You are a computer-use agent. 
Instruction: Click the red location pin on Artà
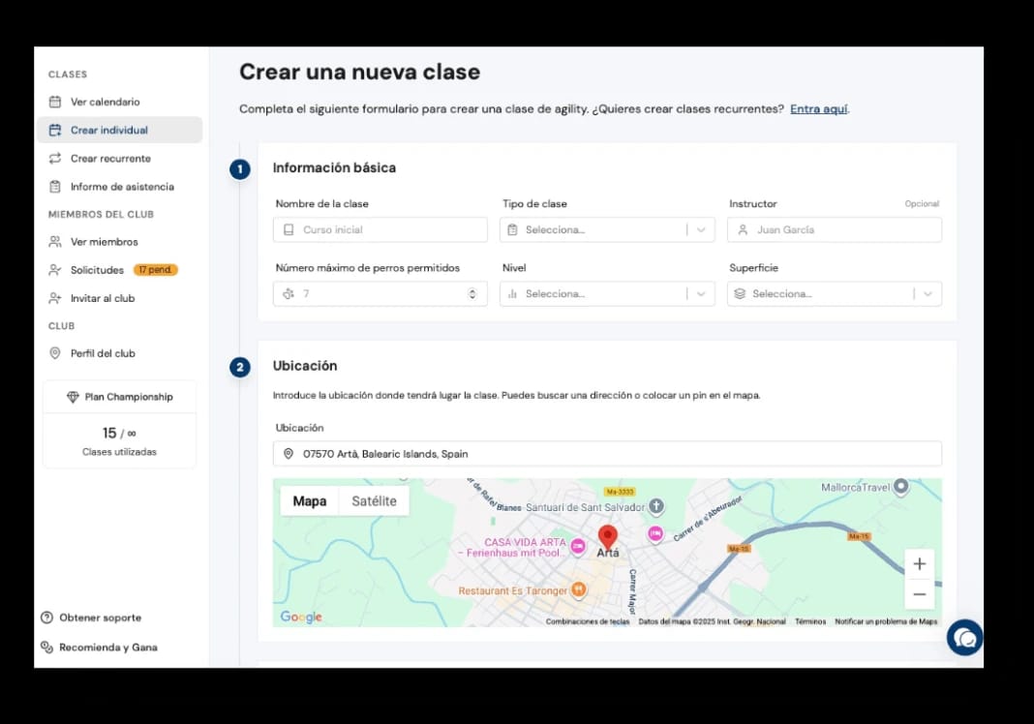(607, 537)
